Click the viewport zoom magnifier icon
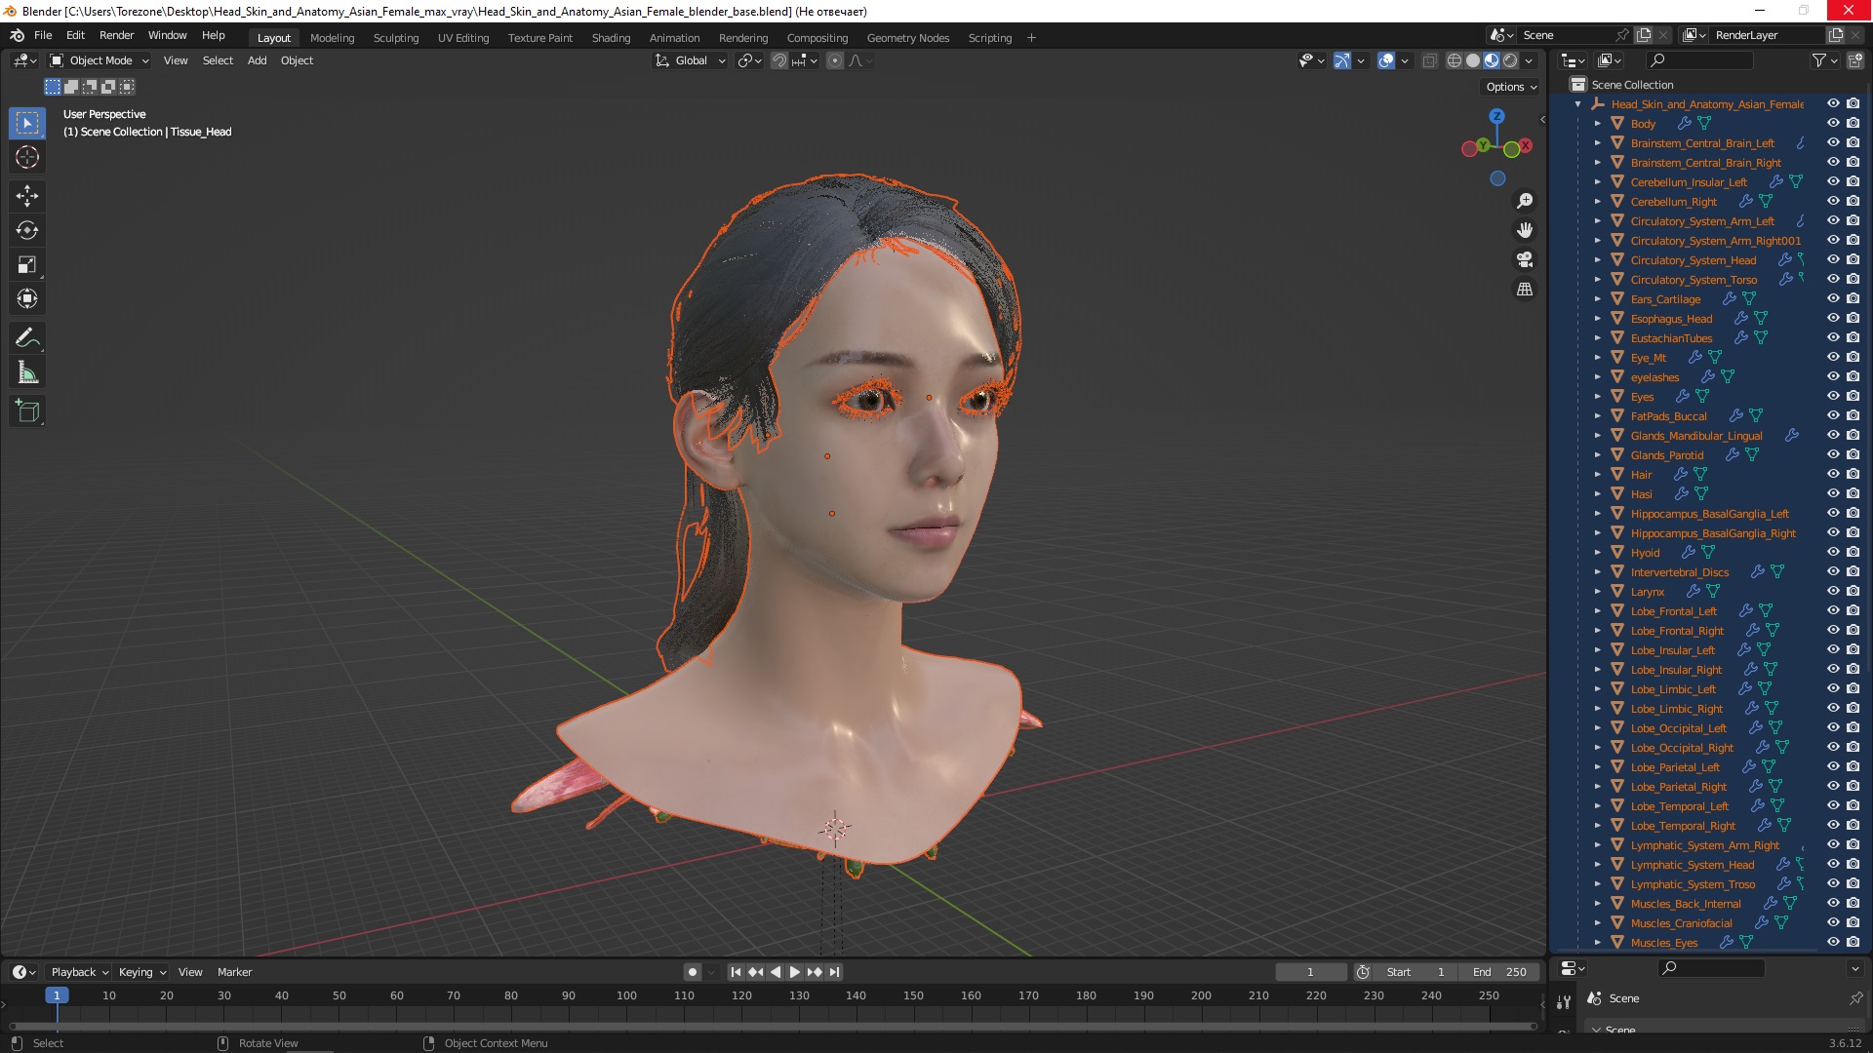The image size is (1873, 1053). tap(1525, 201)
